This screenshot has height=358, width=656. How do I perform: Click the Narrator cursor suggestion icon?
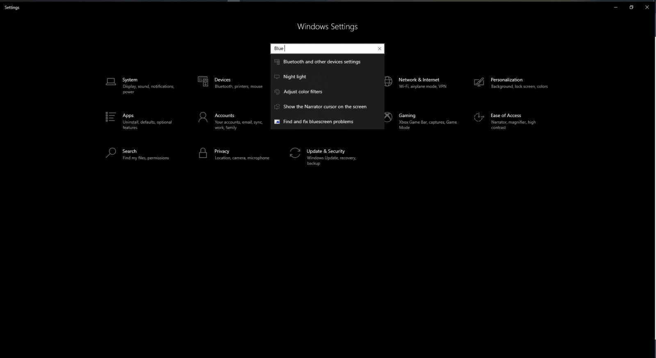tap(277, 107)
